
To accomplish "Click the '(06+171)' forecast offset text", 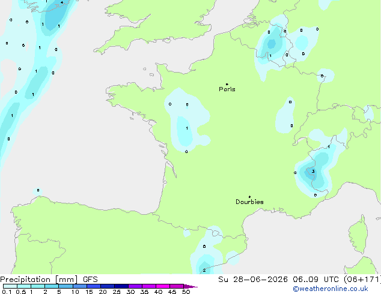I will point(362,280).
